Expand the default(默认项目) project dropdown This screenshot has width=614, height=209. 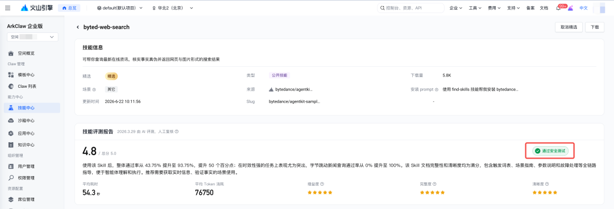point(119,8)
